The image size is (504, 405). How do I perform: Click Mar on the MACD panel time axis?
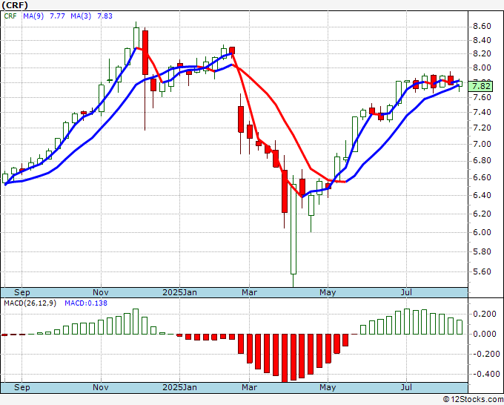(250, 387)
